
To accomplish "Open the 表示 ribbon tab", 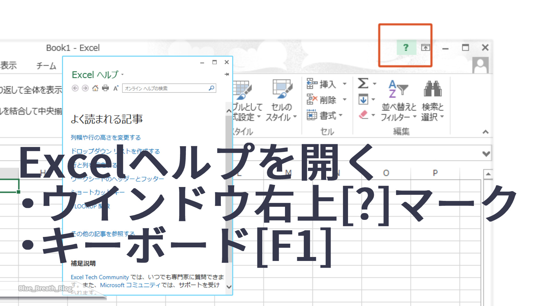I will 9,66.
